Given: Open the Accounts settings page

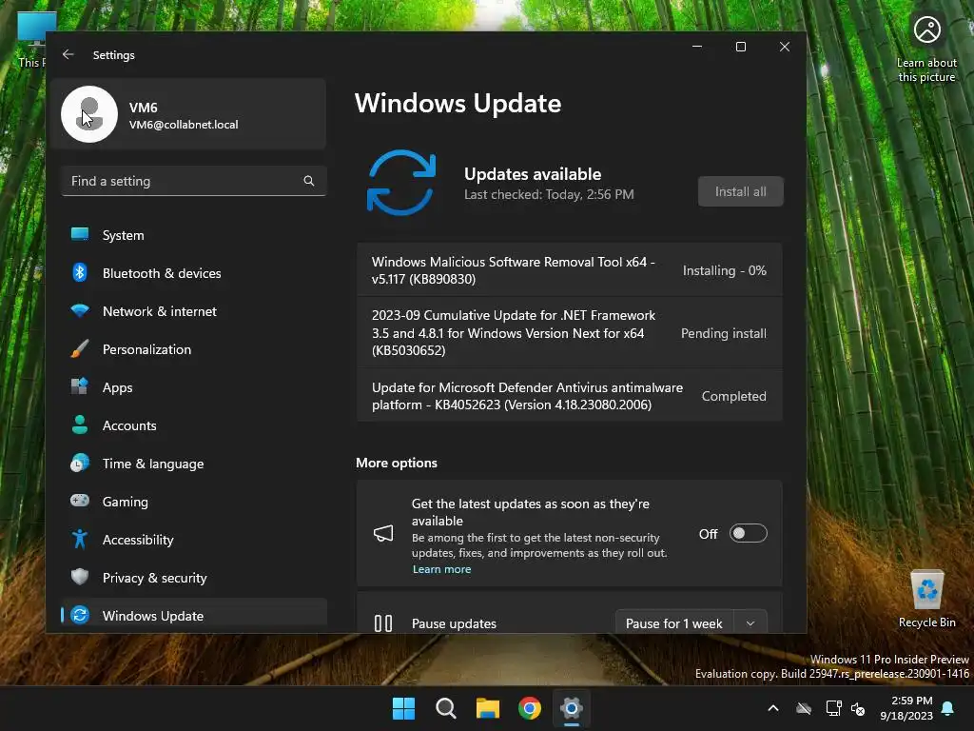Looking at the screenshot, I should 194,425.
